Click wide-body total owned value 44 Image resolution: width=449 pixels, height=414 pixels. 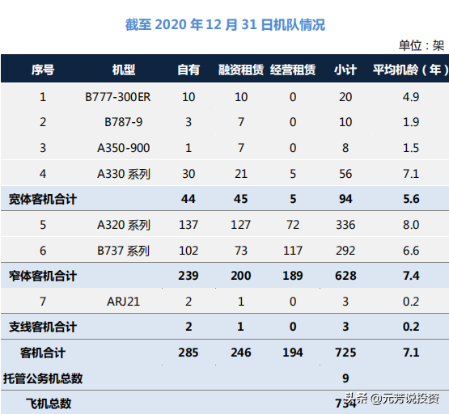coord(188,199)
